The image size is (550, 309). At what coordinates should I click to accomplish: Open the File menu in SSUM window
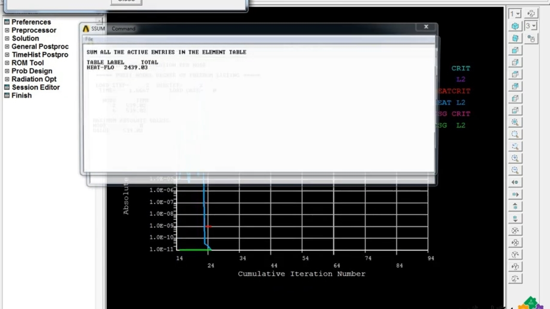tap(89, 39)
